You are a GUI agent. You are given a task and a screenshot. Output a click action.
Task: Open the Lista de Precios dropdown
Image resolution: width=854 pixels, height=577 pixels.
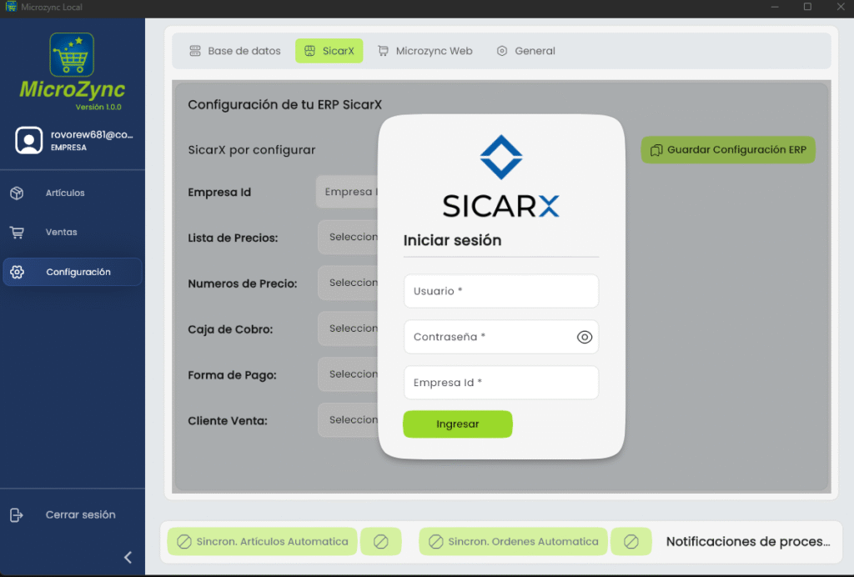tap(349, 237)
